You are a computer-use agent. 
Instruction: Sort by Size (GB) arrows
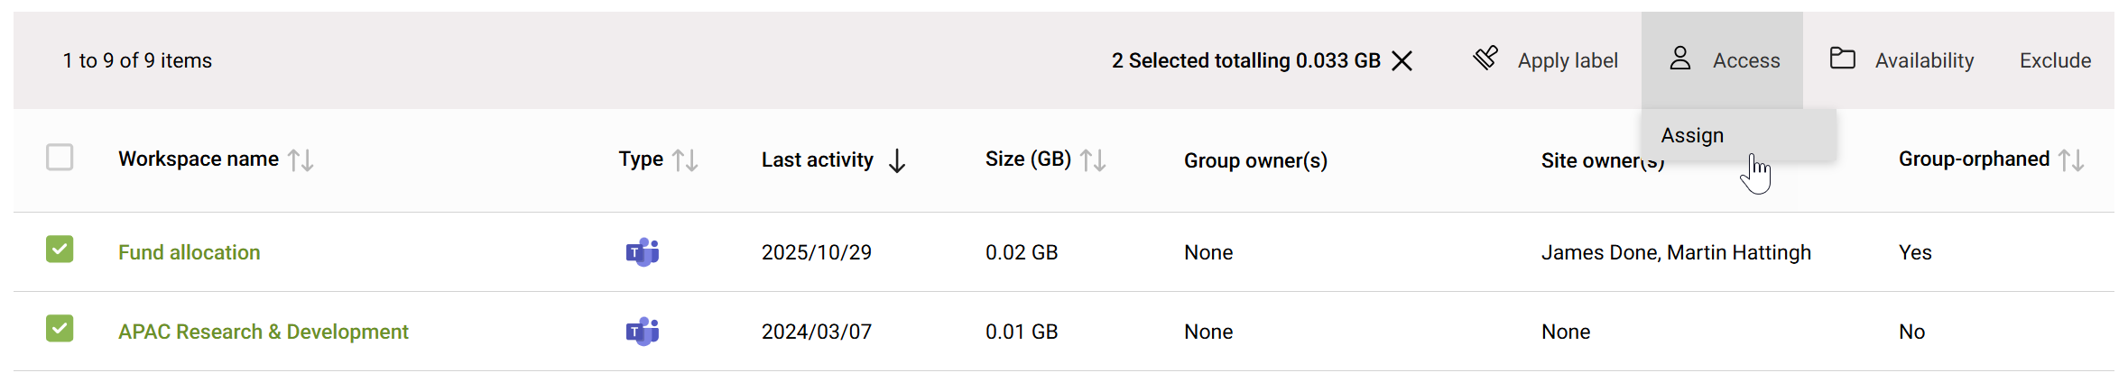pos(1093,160)
